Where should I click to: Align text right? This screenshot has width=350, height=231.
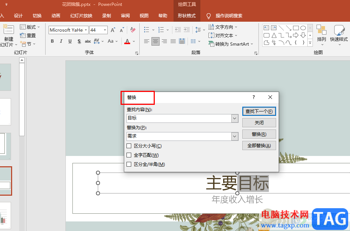pos(164,41)
